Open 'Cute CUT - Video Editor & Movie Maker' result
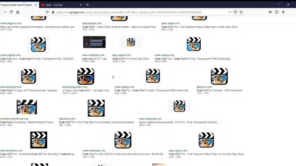The width and height of the screenshot is (296, 166). (x=119, y=27)
